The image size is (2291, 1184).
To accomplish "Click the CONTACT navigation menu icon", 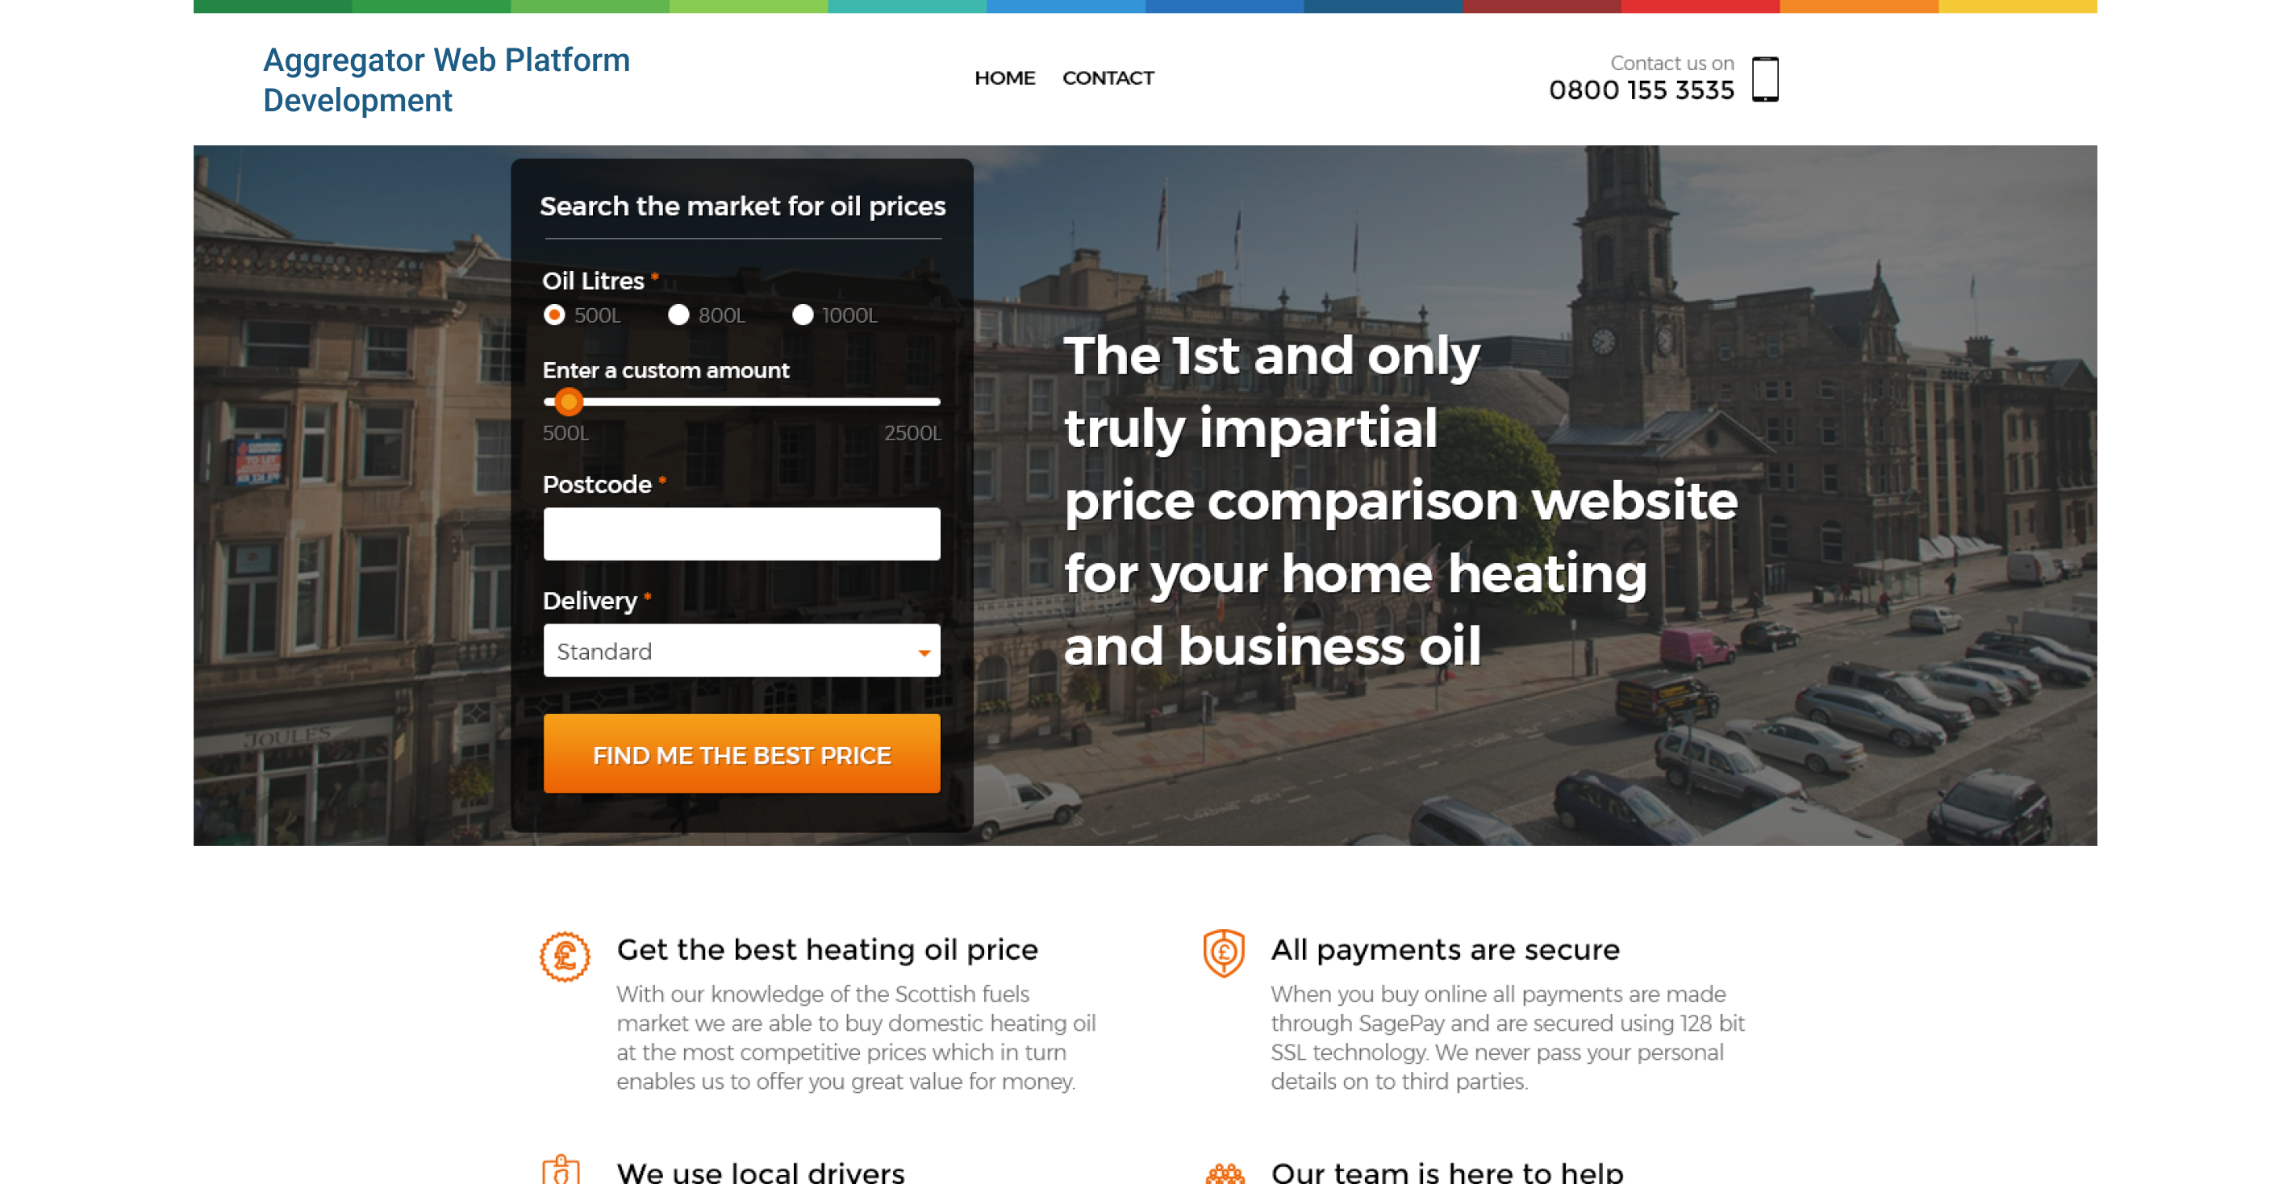I will coord(1108,77).
